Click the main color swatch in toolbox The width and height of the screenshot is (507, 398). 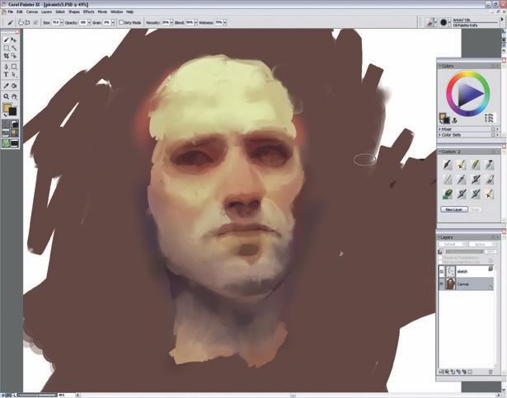(x=7, y=108)
